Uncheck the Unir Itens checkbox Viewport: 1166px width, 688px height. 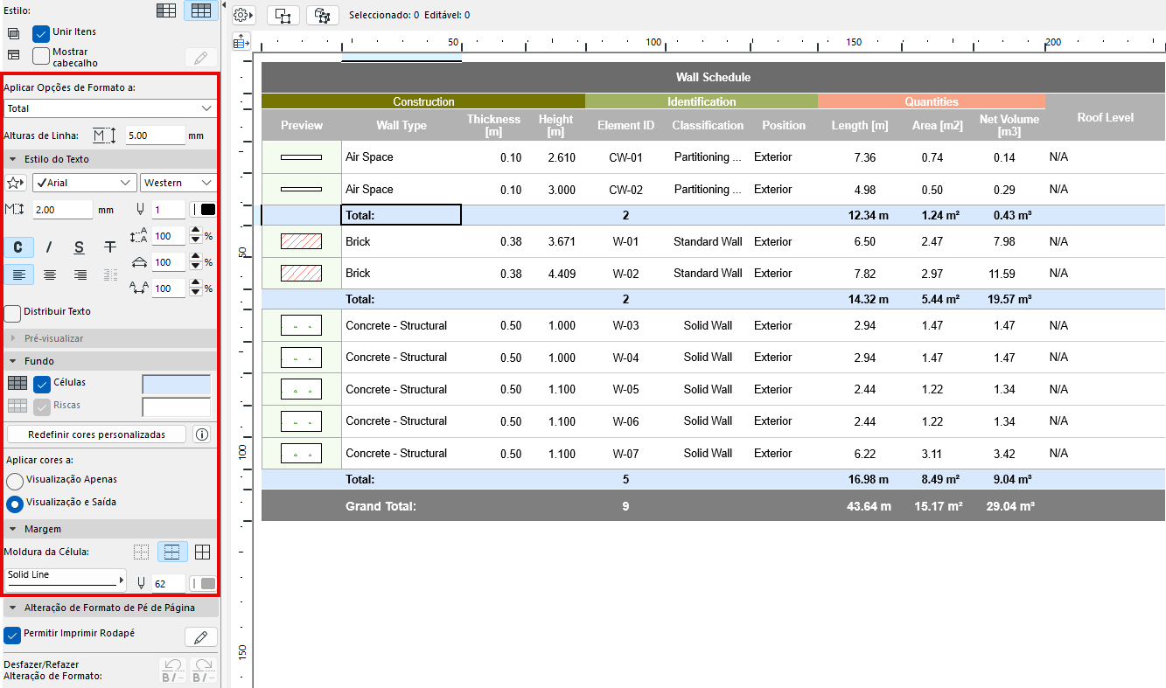coord(39,31)
